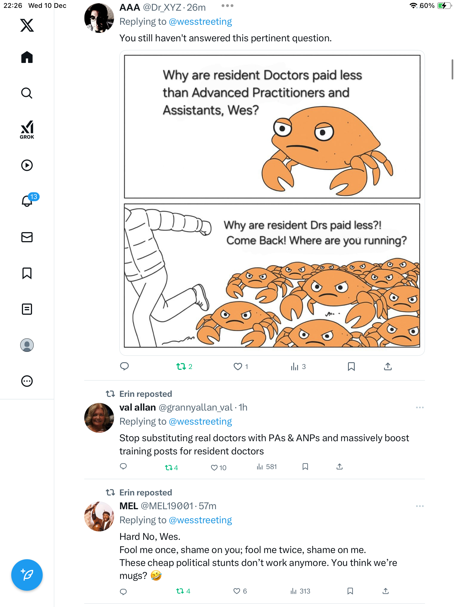455x607 pixels.
Task: Go to Home via house icon
Action: pos(27,57)
